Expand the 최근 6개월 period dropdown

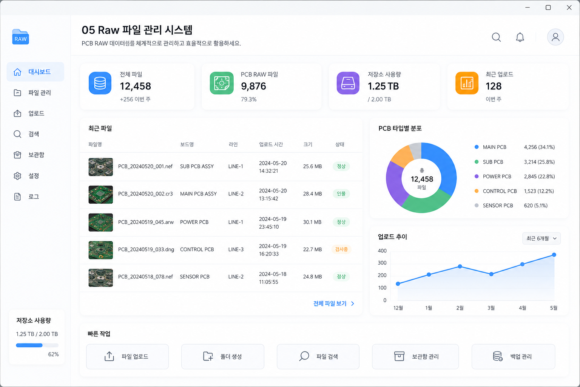[541, 238]
